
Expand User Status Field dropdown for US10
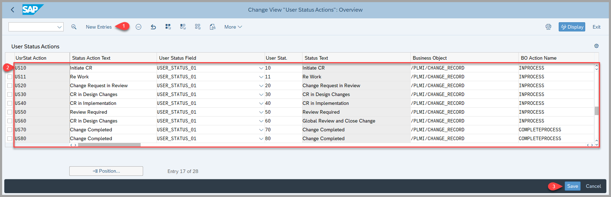(261, 68)
